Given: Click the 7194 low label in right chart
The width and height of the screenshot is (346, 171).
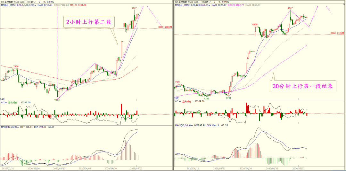Looking at the screenshot, I should [228, 98].
